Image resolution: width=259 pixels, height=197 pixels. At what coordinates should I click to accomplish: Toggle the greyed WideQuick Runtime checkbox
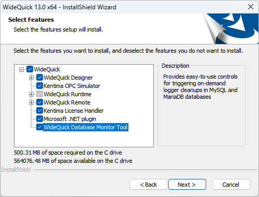(40, 94)
